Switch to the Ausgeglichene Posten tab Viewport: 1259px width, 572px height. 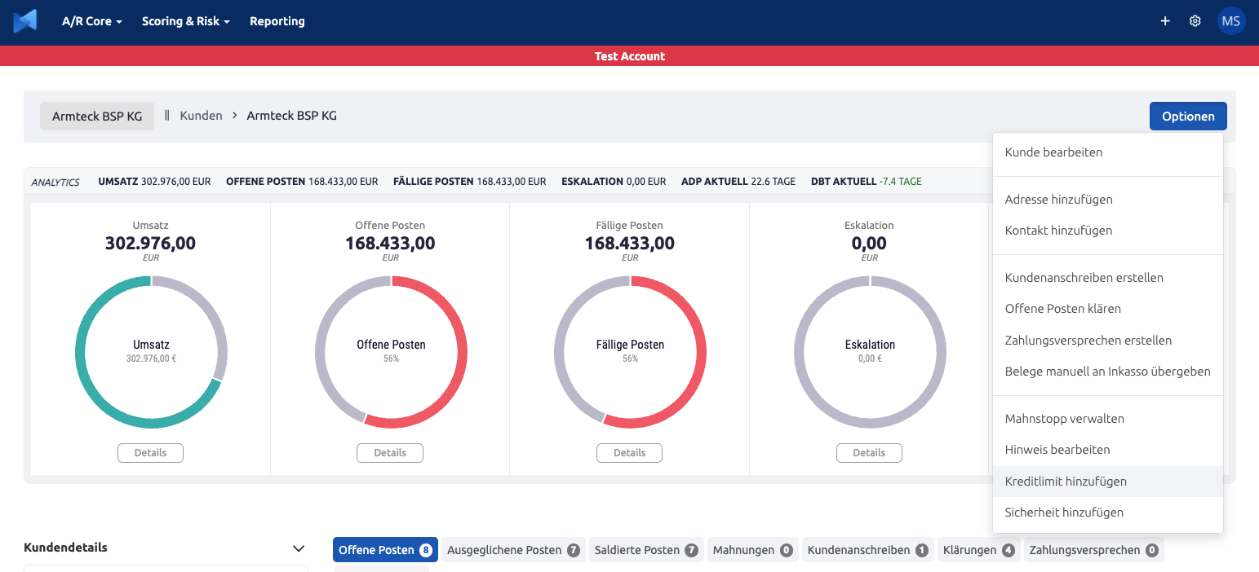click(x=513, y=550)
